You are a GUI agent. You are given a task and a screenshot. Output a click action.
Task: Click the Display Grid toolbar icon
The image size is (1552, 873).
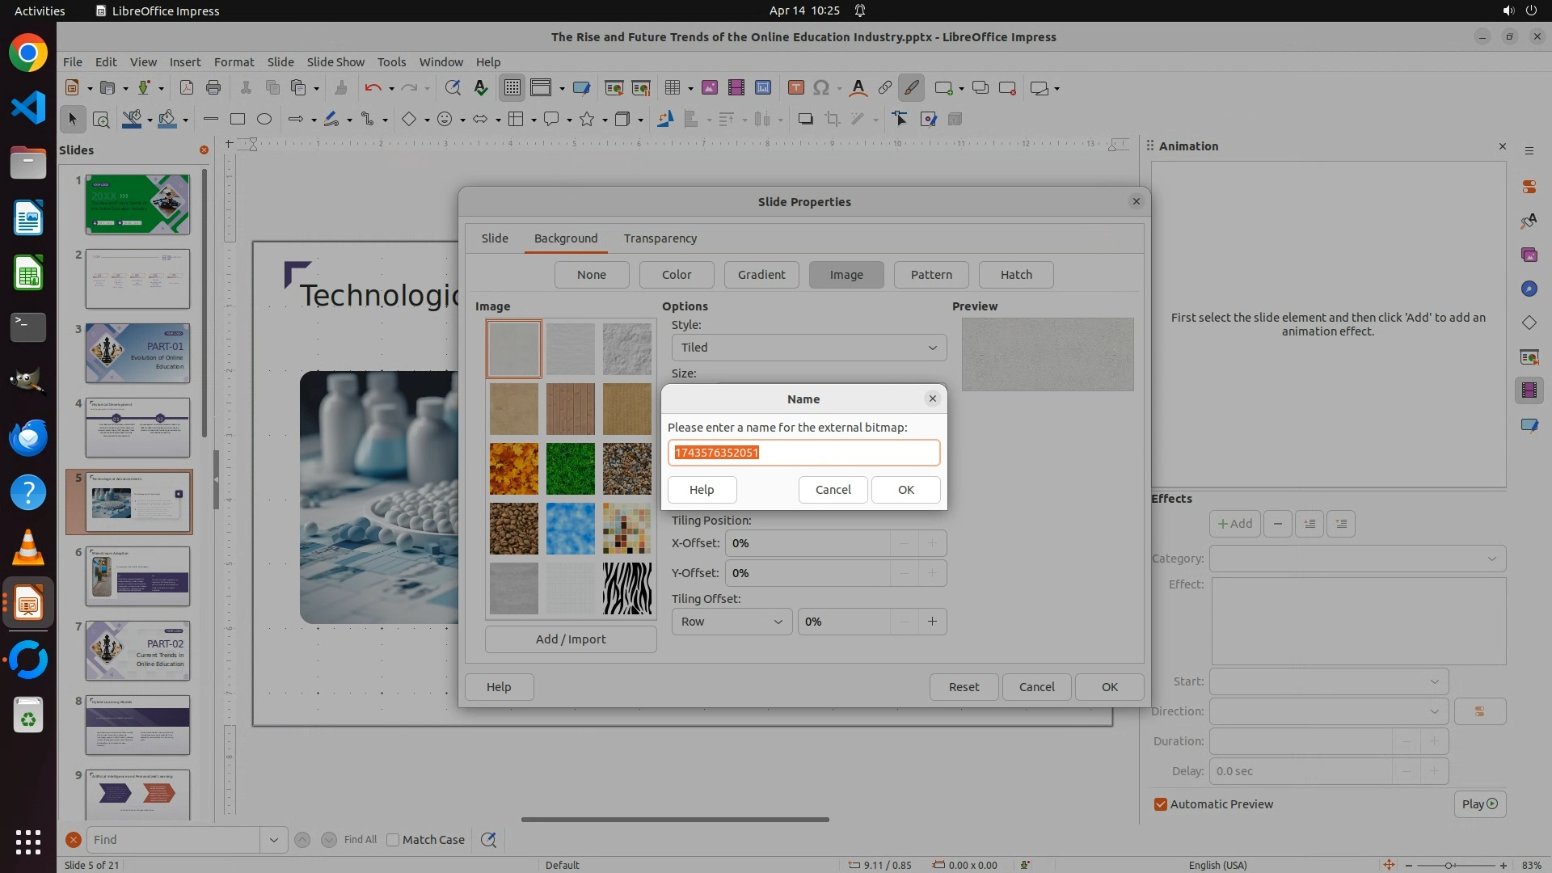pyautogui.click(x=512, y=88)
